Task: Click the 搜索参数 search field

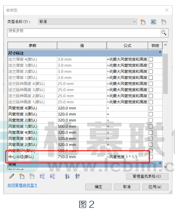Action: pyautogui.click(x=84, y=33)
